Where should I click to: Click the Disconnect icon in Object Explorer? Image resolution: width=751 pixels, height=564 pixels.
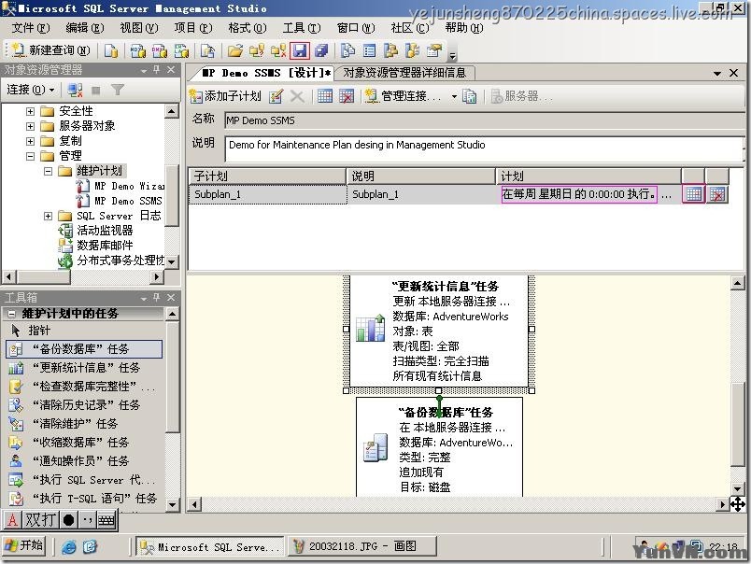point(75,90)
